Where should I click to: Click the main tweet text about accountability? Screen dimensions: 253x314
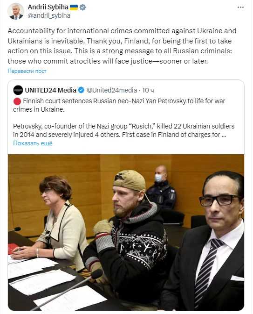122,46
